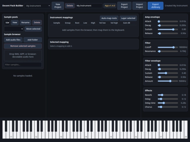190x142 pixels.
Task: Click Remove selected samples button
Action: tap(23, 46)
